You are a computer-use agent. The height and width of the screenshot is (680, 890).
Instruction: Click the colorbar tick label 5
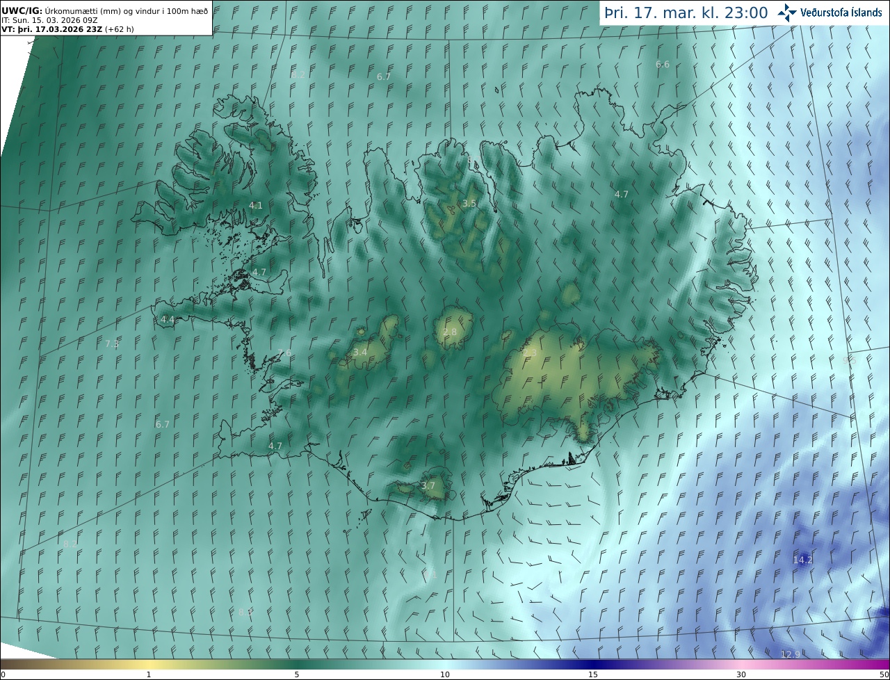tap(297, 674)
